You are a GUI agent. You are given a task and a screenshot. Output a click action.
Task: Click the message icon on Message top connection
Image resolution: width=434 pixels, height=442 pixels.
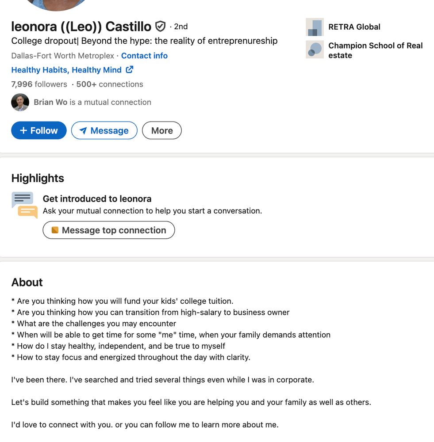click(55, 230)
